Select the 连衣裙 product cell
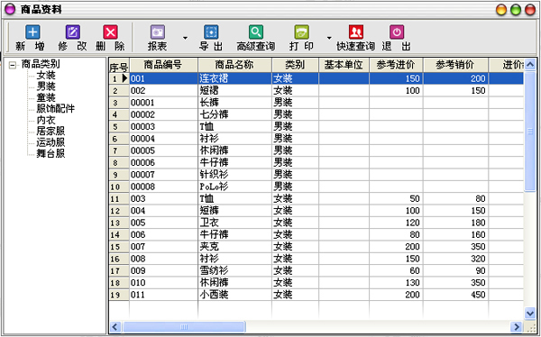 (x=234, y=78)
